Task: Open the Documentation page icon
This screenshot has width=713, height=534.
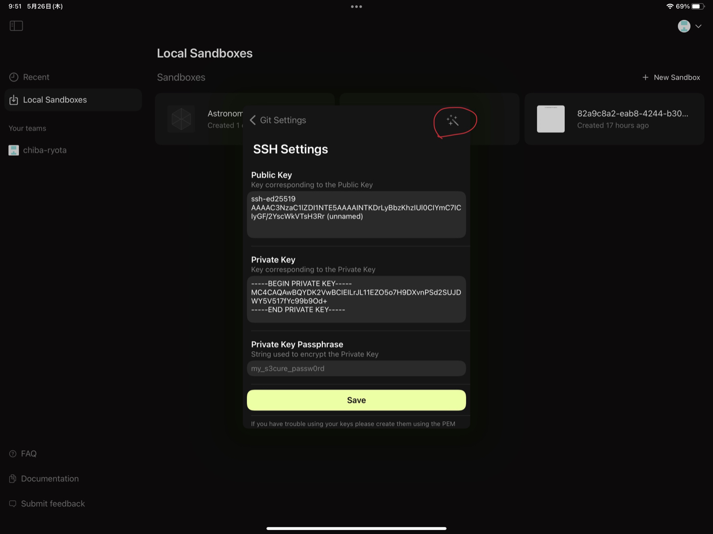Action: pyautogui.click(x=13, y=479)
